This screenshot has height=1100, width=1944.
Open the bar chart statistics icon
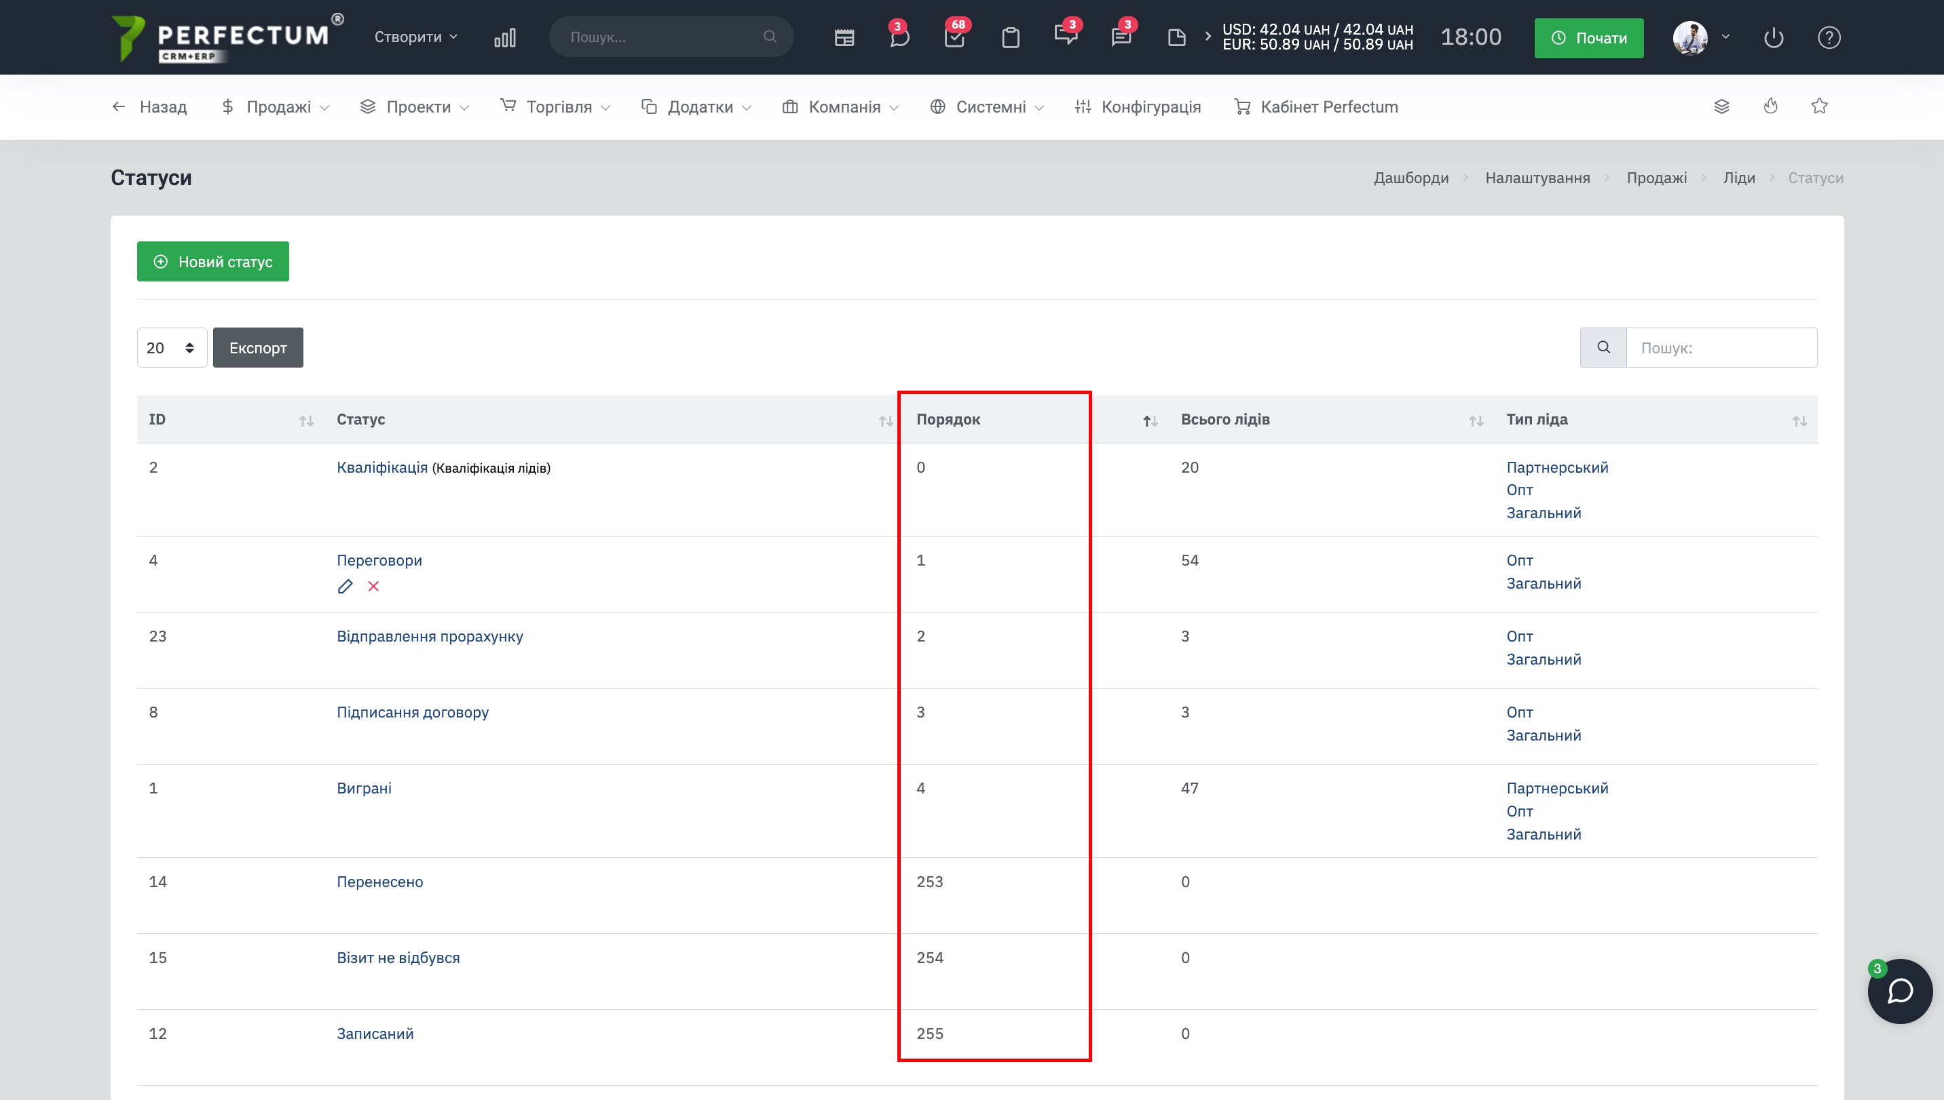coord(504,37)
